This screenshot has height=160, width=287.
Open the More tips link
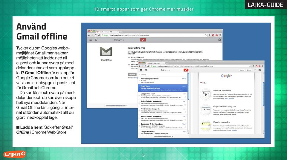tap(234, 130)
